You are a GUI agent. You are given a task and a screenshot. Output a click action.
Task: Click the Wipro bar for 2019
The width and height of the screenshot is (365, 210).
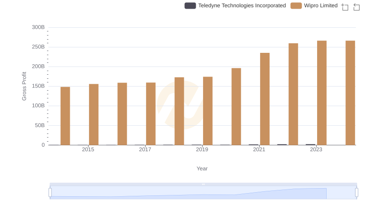(x=208, y=111)
